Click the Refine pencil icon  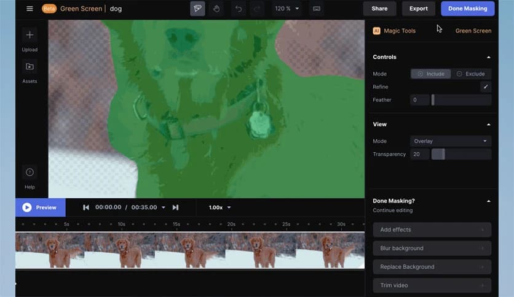pos(486,87)
